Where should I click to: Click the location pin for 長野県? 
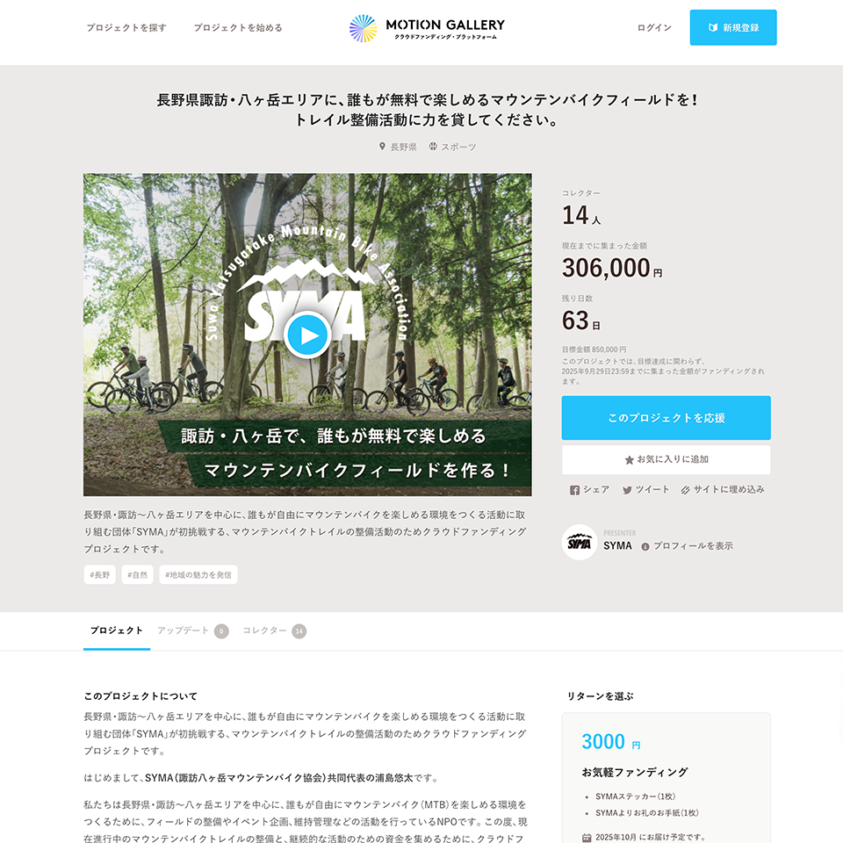tap(382, 147)
